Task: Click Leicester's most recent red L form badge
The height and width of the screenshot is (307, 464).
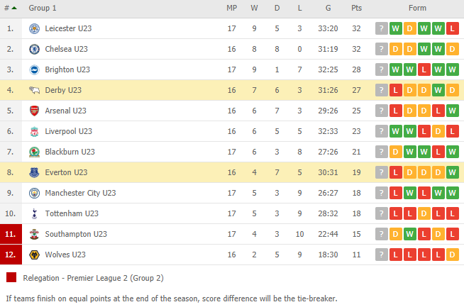Action: pos(453,28)
